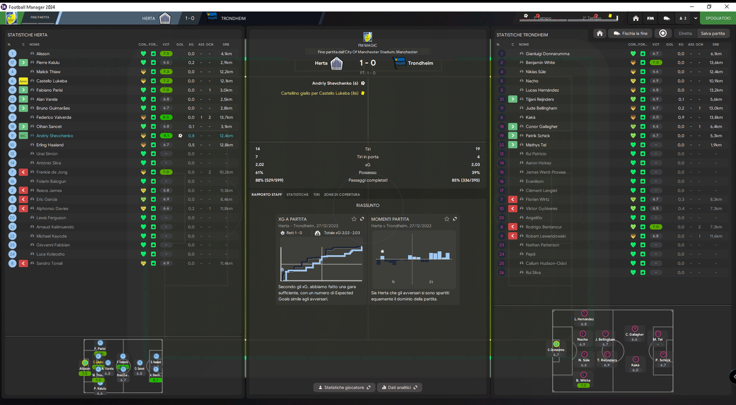The image size is (736, 405).
Task: Restore the window size
Action: pos(709,6)
